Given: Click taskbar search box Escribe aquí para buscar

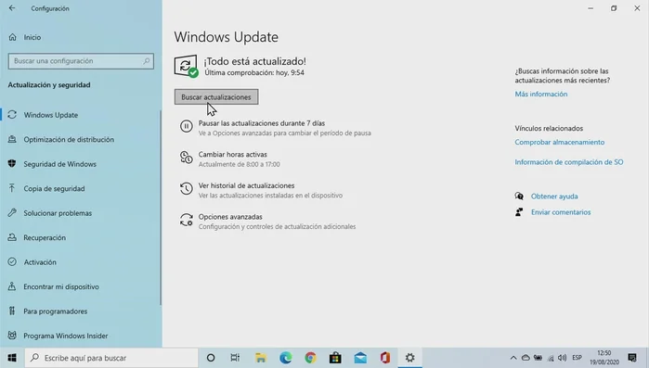Looking at the screenshot, I should point(111,358).
